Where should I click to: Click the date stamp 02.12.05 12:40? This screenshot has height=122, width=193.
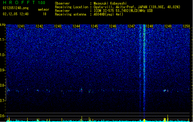point(16,14)
